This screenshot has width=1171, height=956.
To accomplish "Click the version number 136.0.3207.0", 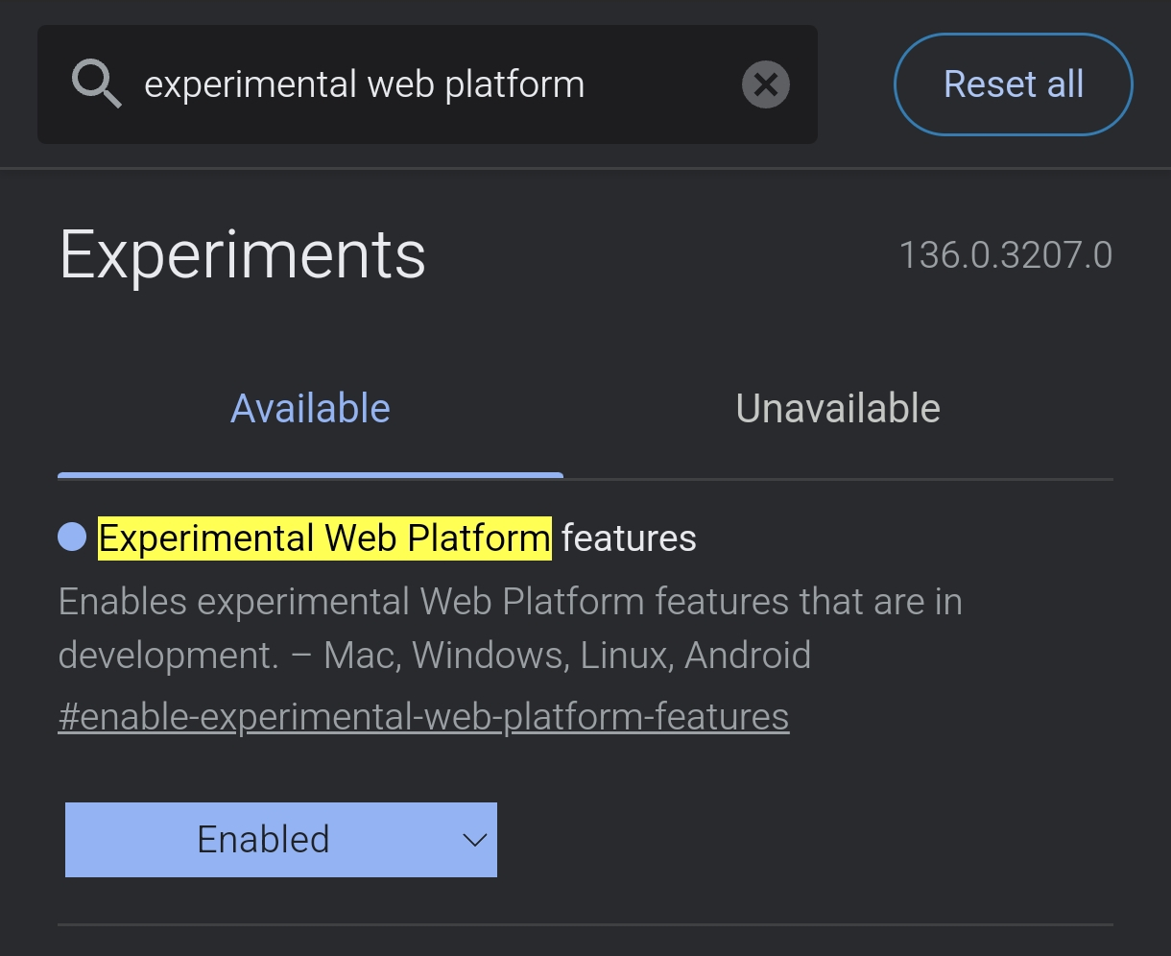I will pyautogui.click(x=1006, y=254).
